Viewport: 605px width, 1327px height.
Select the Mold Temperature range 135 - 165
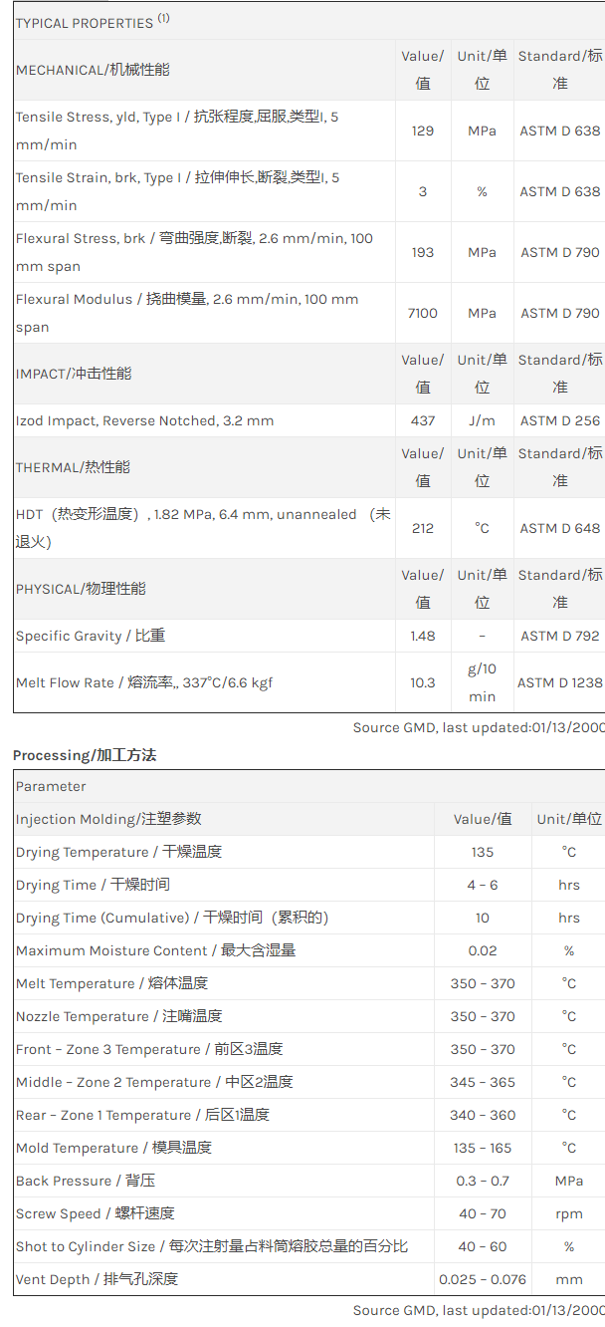[483, 1148]
